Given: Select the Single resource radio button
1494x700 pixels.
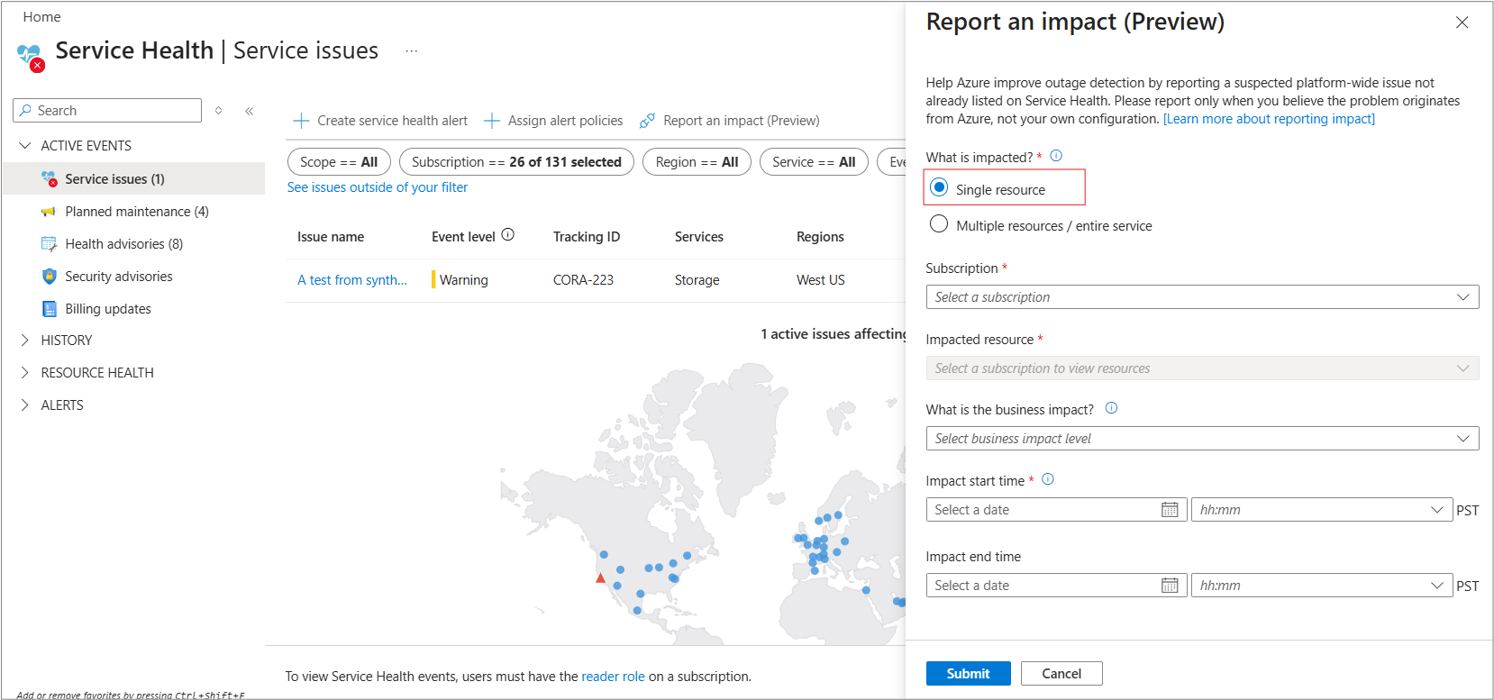Looking at the screenshot, I should (939, 188).
